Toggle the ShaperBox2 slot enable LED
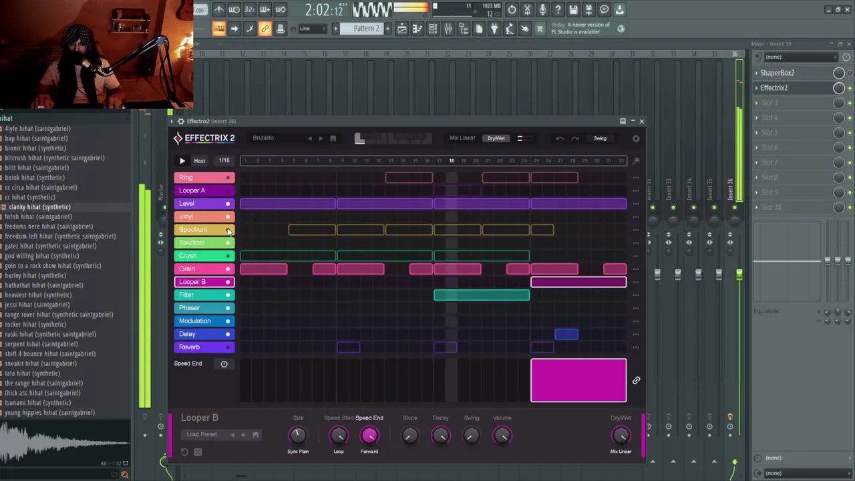The image size is (855, 481). coord(850,73)
